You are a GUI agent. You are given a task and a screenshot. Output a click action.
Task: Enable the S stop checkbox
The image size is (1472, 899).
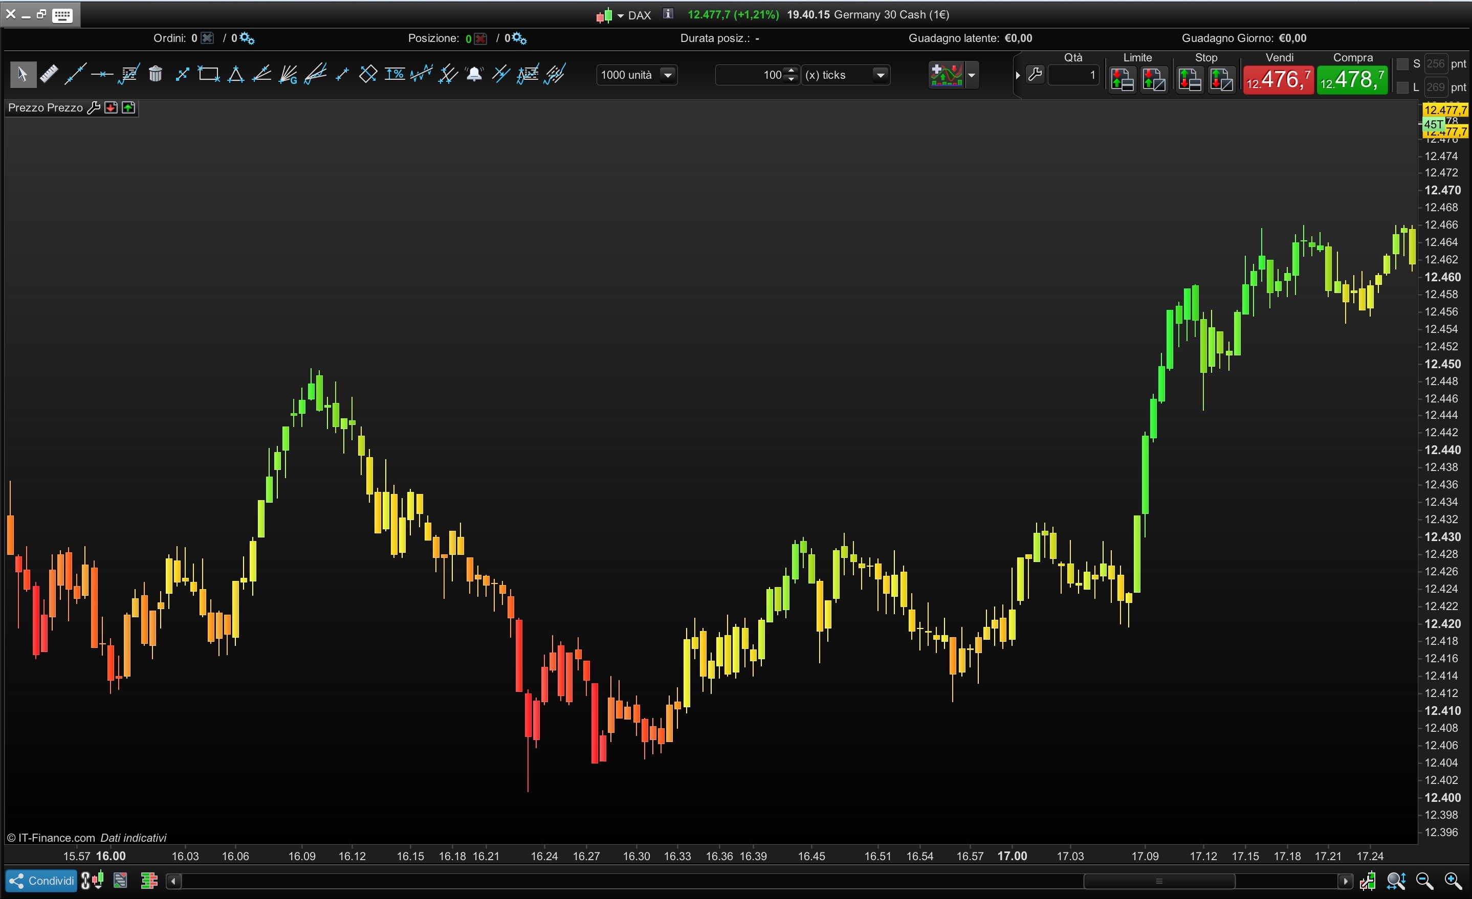tap(1402, 64)
